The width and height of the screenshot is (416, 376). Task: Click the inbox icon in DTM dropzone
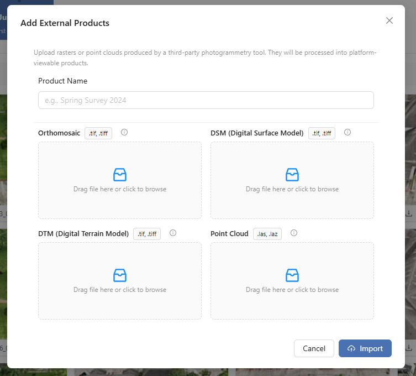coord(120,275)
